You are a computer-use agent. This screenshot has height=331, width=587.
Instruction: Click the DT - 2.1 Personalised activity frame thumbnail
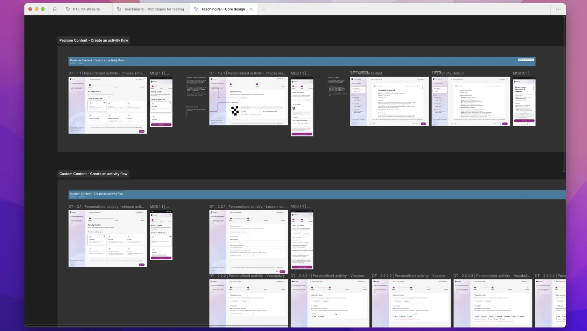click(x=108, y=239)
